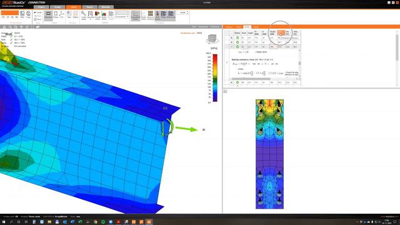Set view mode to Solid
This screenshot has height=225, width=400.
tap(194, 27)
